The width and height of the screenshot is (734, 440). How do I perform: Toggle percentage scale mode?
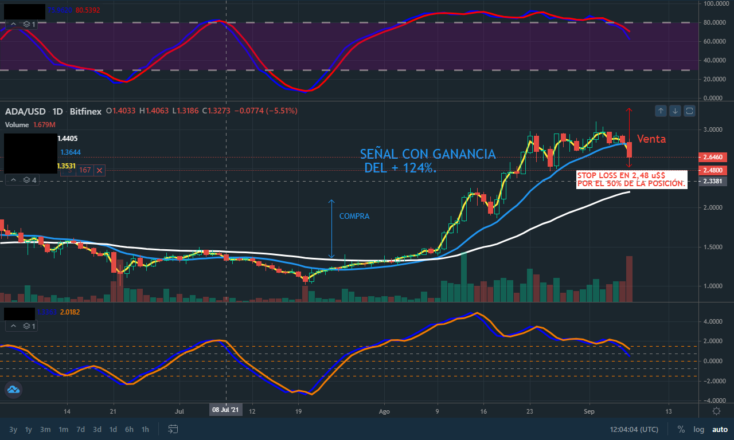pyautogui.click(x=682, y=429)
